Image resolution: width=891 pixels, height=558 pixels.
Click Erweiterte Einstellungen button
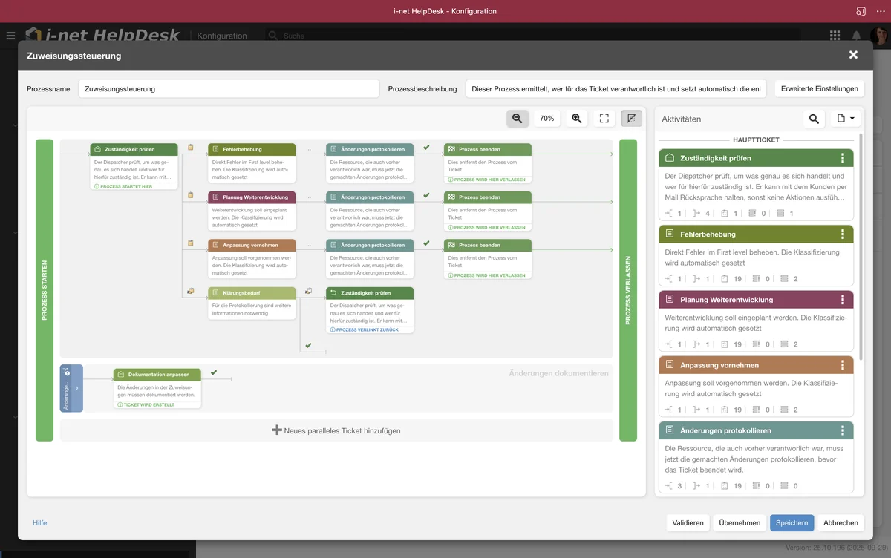coord(819,89)
